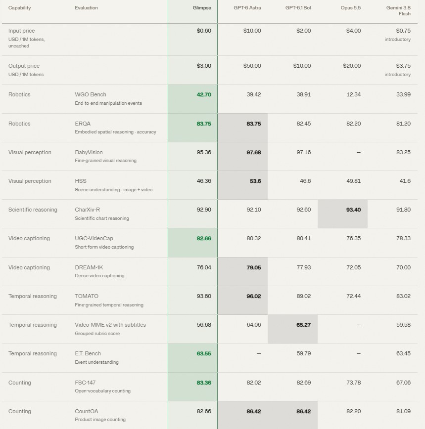This screenshot has height=429, width=425.
Task: Select the Gemini 3.8 Flash header
Action: (x=398, y=11)
